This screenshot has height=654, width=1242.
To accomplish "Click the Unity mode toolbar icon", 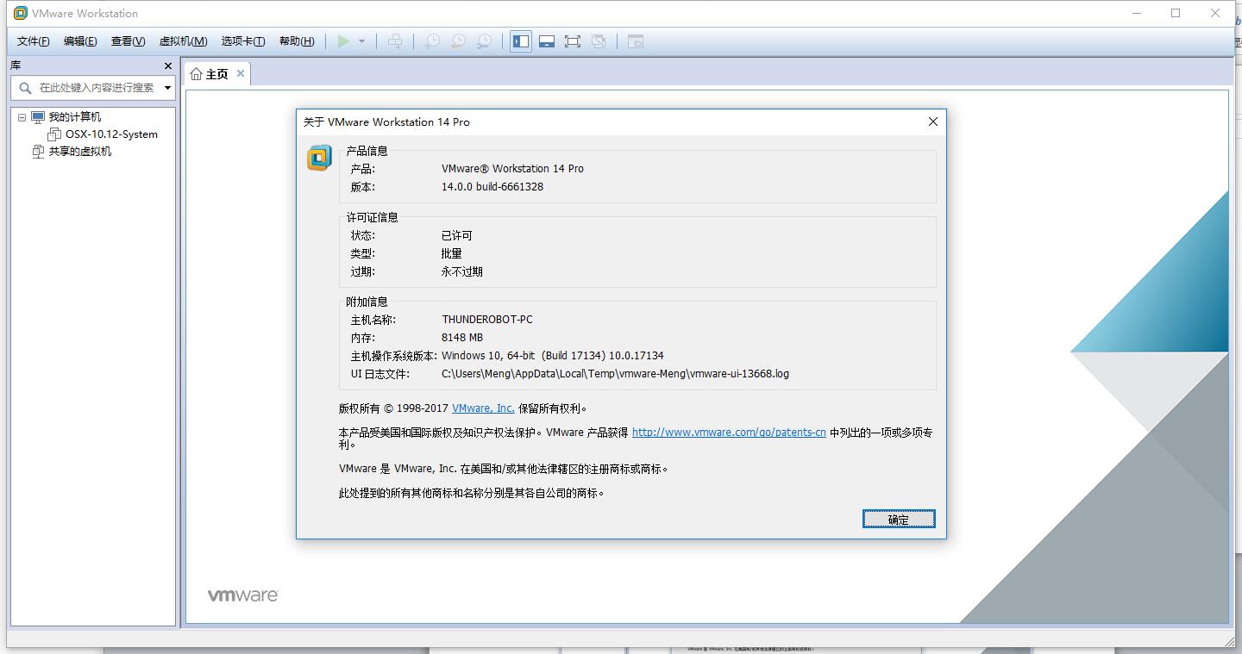I will pos(599,41).
